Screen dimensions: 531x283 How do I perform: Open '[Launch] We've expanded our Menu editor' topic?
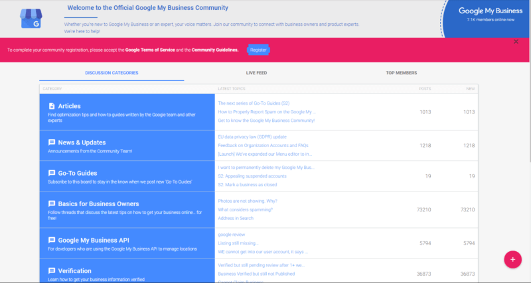click(265, 154)
